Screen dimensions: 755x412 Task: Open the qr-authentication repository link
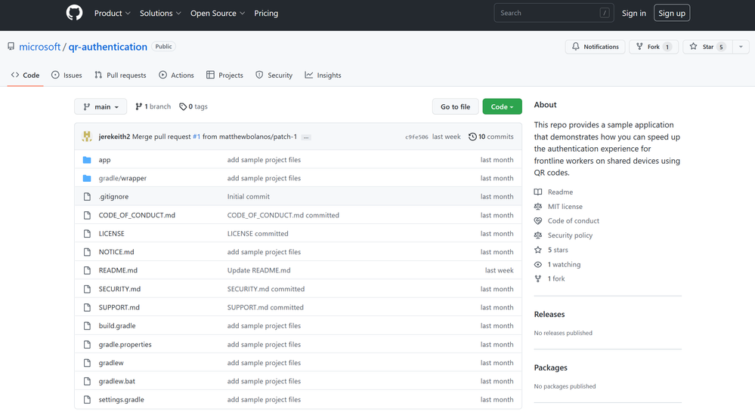[108, 47]
